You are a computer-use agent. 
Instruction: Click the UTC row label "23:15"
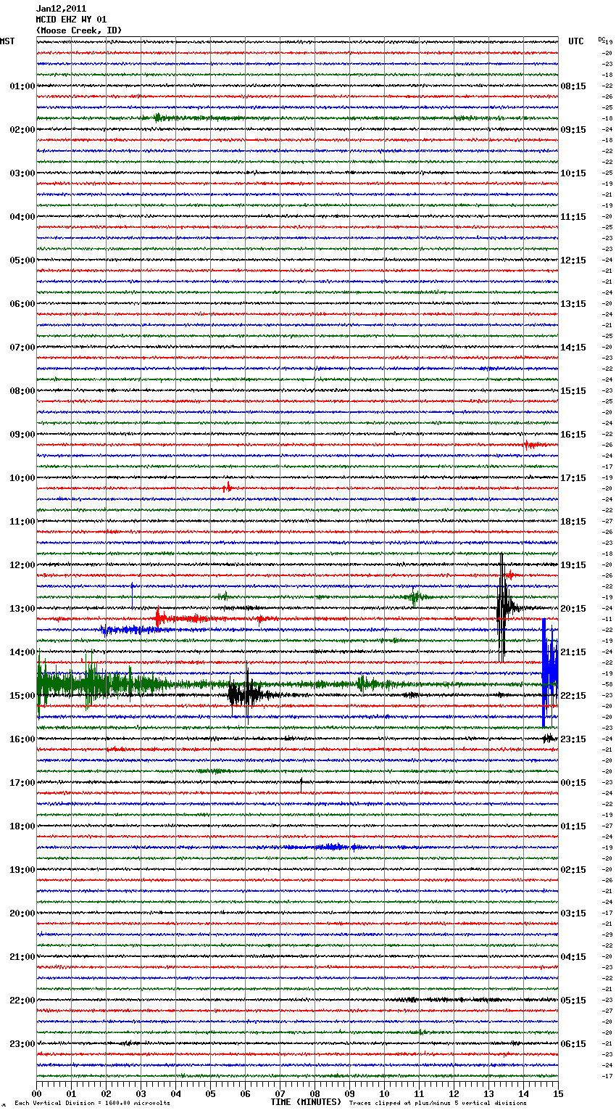pyautogui.click(x=573, y=739)
